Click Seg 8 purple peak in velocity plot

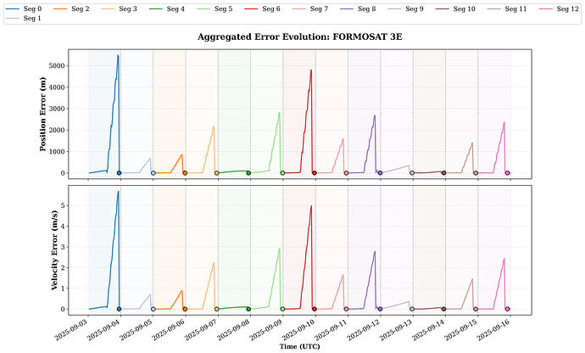point(375,251)
